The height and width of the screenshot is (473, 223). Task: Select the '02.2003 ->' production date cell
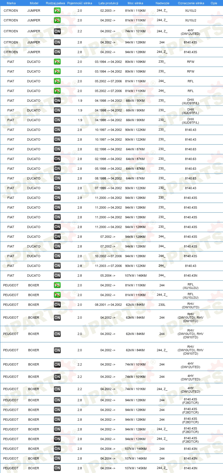[108, 11]
